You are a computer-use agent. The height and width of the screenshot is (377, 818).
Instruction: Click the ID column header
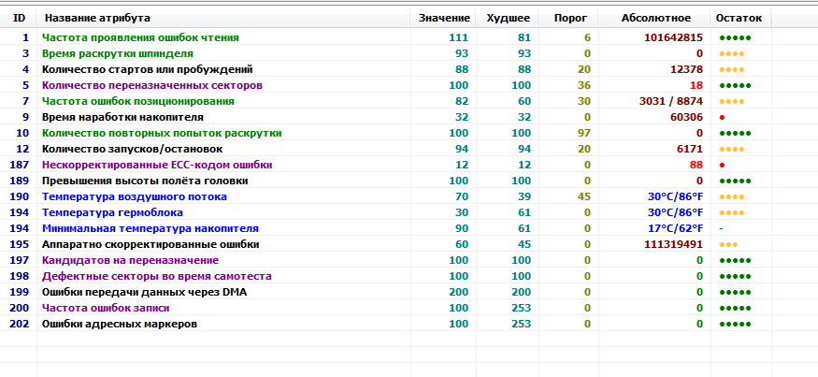(x=19, y=18)
